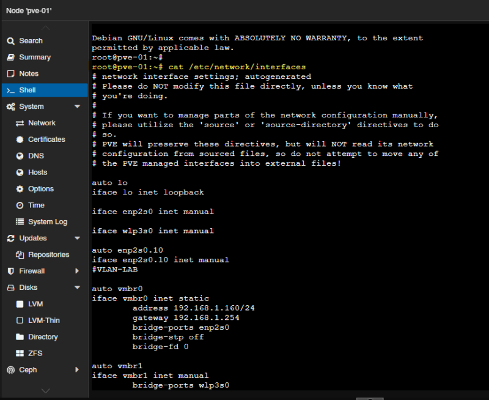Click the Notes sticky-note icon
The image size is (489, 400).
[10, 74]
